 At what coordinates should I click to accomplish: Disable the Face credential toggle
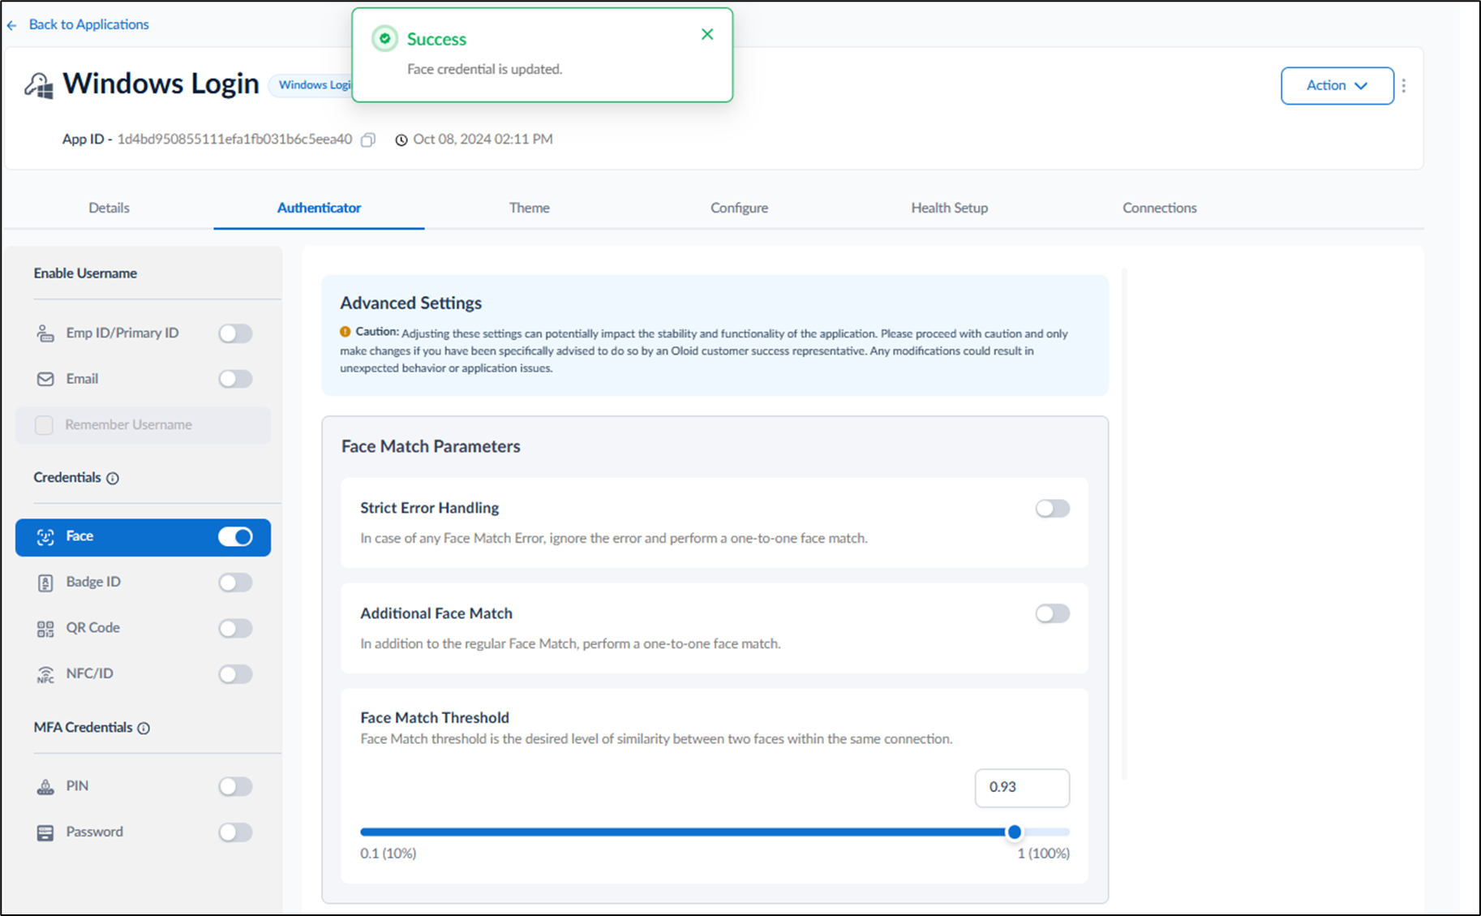tap(235, 537)
